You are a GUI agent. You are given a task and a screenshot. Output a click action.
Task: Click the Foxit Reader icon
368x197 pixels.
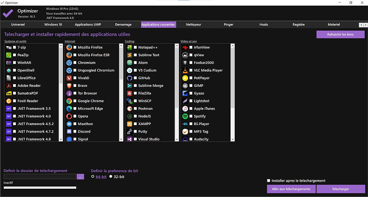[9, 101]
